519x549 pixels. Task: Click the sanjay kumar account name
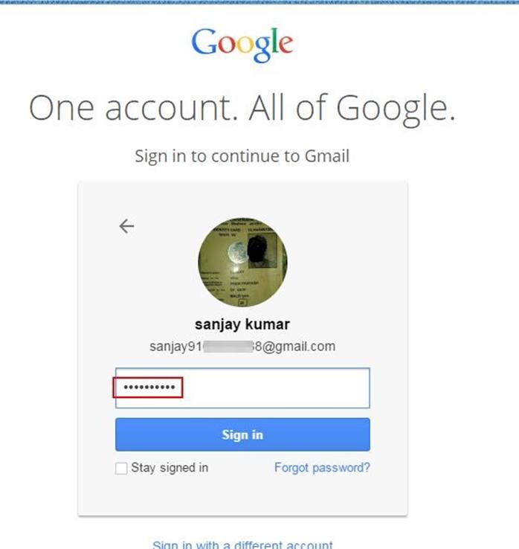pos(242,324)
